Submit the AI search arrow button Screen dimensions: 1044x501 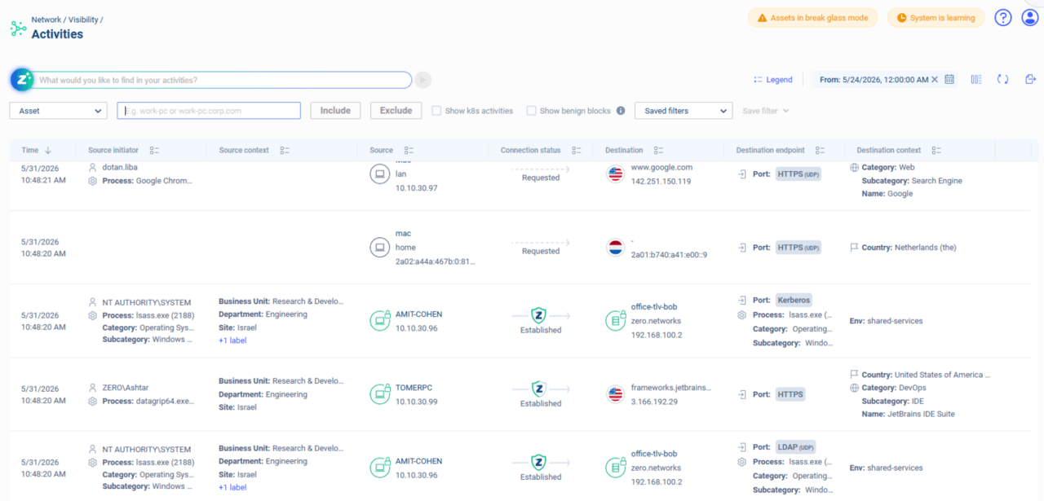tap(422, 80)
